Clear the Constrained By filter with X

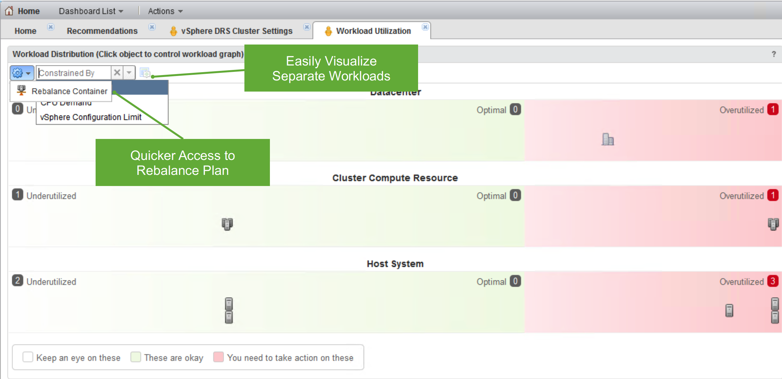pyautogui.click(x=117, y=73)
